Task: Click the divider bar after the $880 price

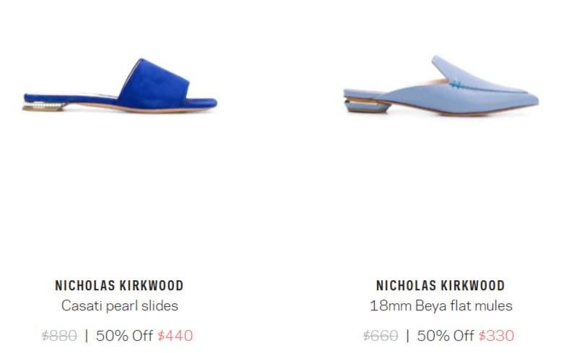Action: [87, 336]
